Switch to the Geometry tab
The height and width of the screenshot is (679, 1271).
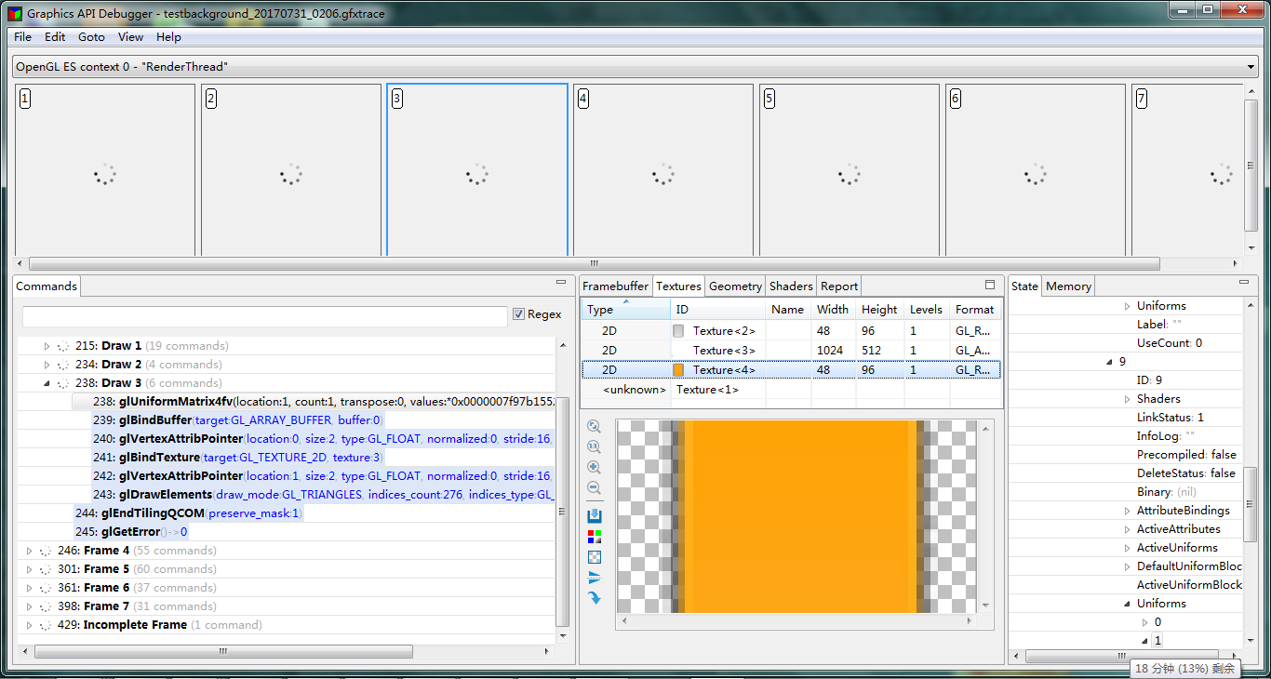click(x=735, y=286)
